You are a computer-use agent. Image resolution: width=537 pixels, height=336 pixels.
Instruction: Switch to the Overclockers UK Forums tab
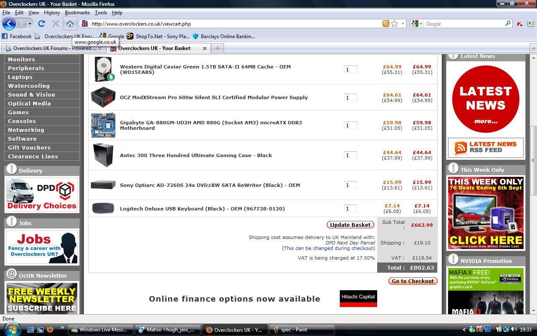point(53,48)
